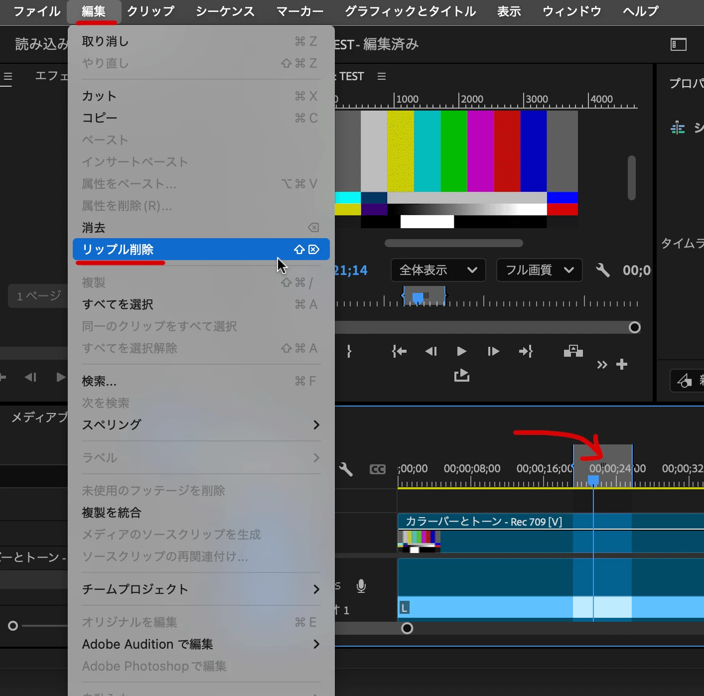Open TEST program monitor panel menu
Screen dimensions: 704x696
point(382,76)
